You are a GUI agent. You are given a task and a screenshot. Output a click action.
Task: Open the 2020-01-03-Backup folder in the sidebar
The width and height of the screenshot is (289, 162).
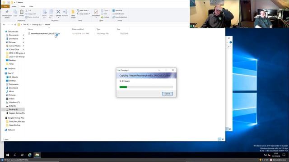pos(17,57)
